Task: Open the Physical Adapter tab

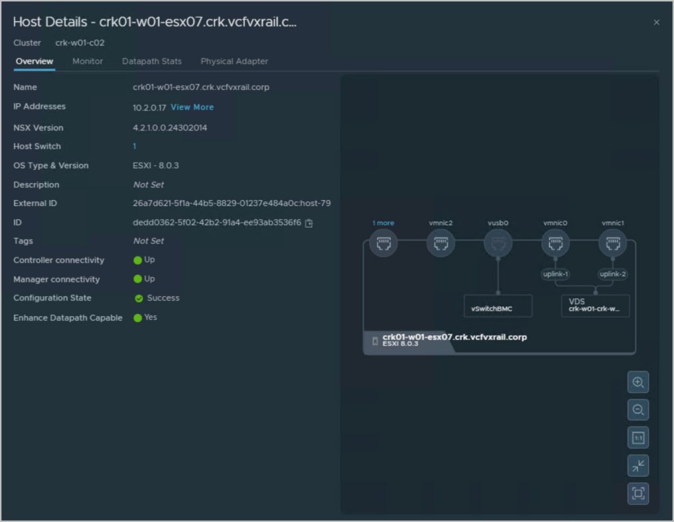Action: [x=234, y=61]
